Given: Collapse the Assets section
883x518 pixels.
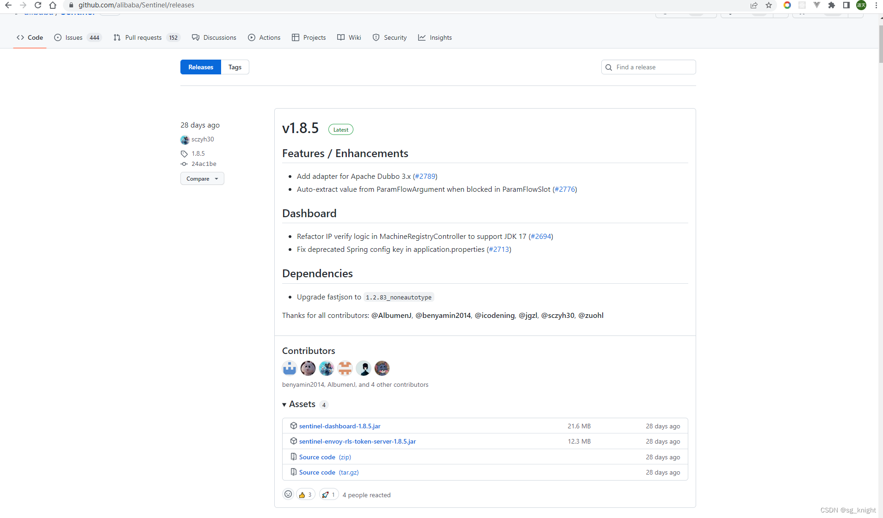Looking at the screenshot, I should click(x=284, y=404).
